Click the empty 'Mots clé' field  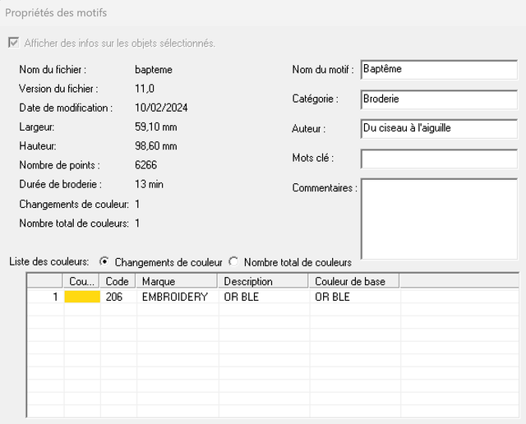(439, 158)
